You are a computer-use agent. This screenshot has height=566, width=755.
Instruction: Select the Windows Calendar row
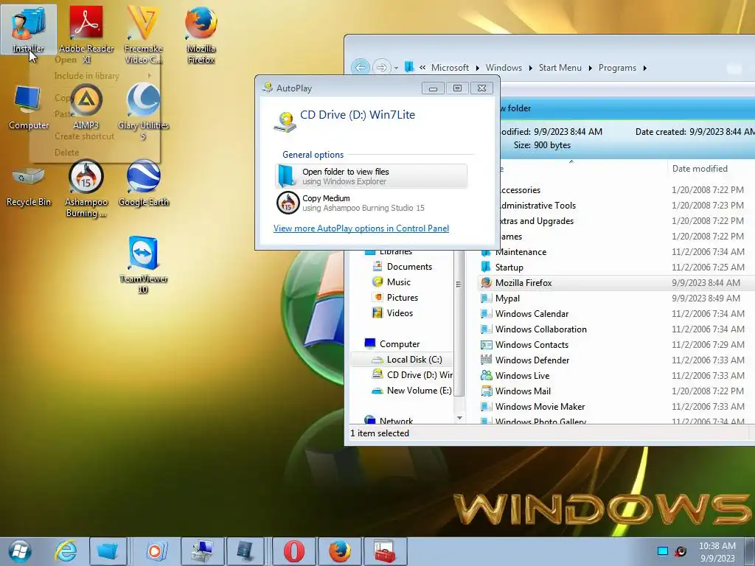(616, 313)
